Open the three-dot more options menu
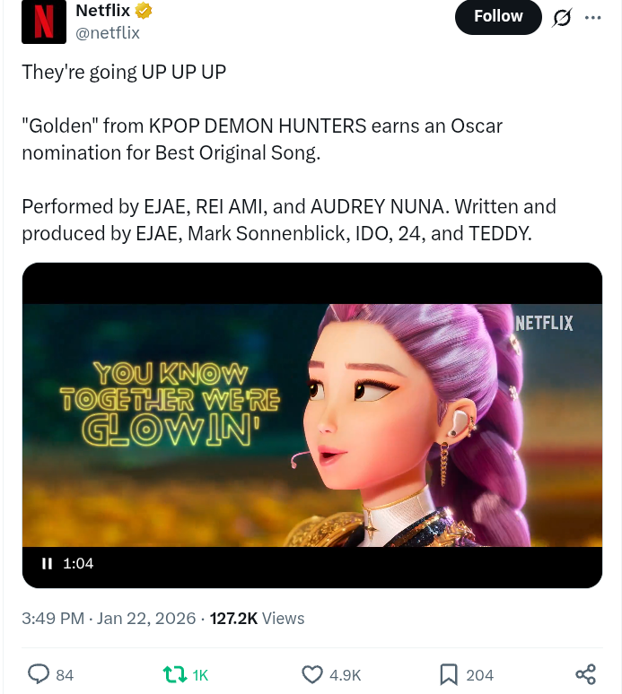 592,17
